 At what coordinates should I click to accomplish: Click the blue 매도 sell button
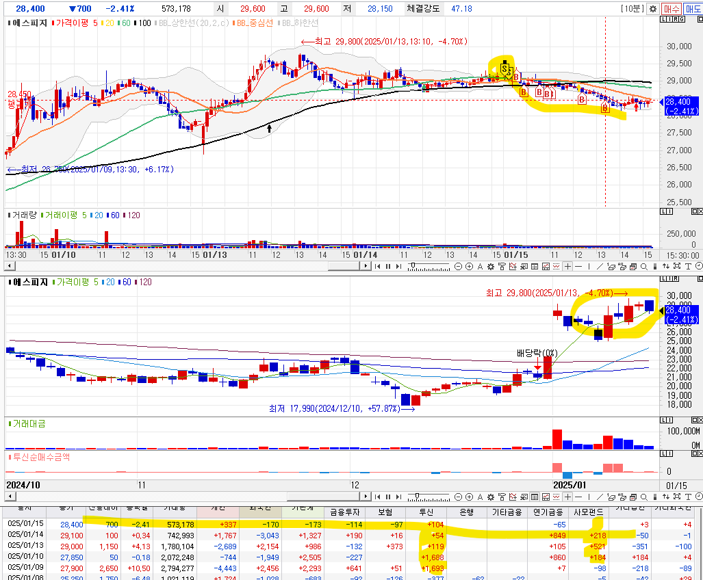click(693, 8)
